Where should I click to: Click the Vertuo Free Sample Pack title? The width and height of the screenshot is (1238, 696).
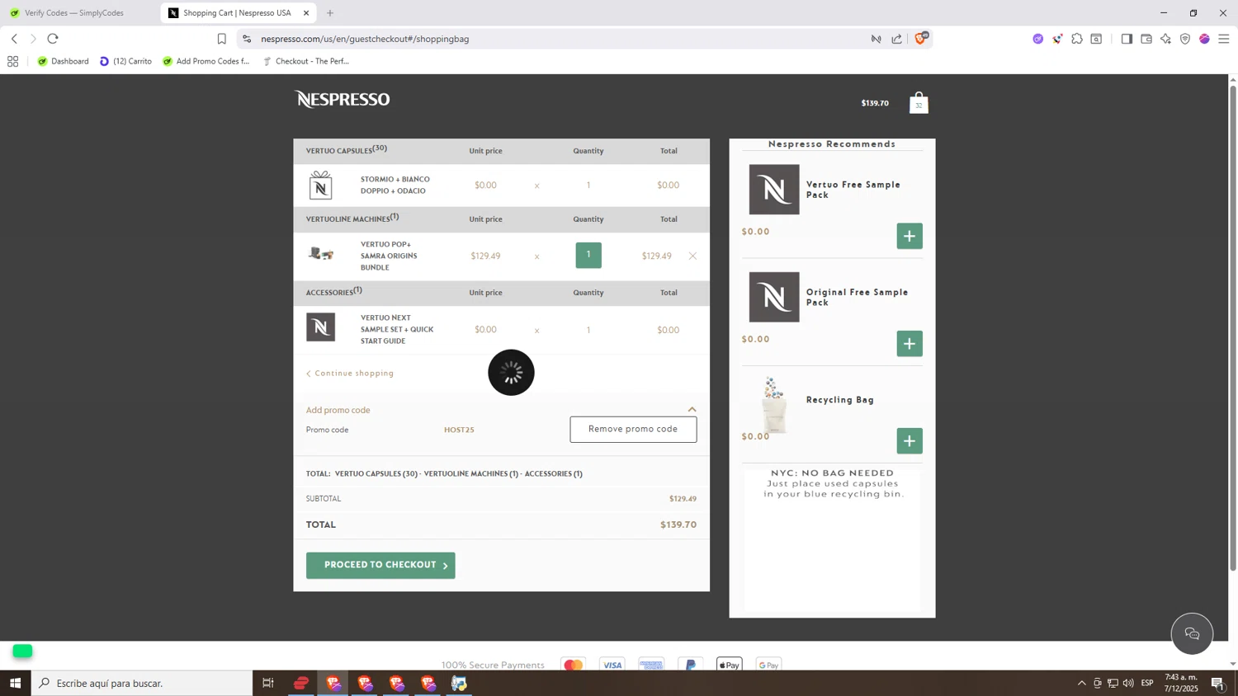click(853, 190)
